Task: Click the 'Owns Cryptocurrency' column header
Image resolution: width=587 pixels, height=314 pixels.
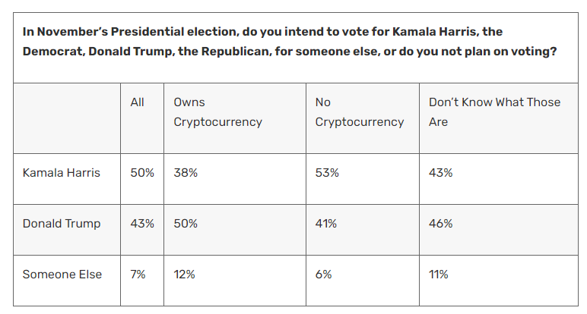Action: click(217, 112)
